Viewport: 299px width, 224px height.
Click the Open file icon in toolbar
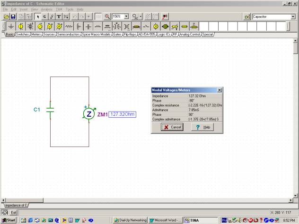[x=7, y=16]
